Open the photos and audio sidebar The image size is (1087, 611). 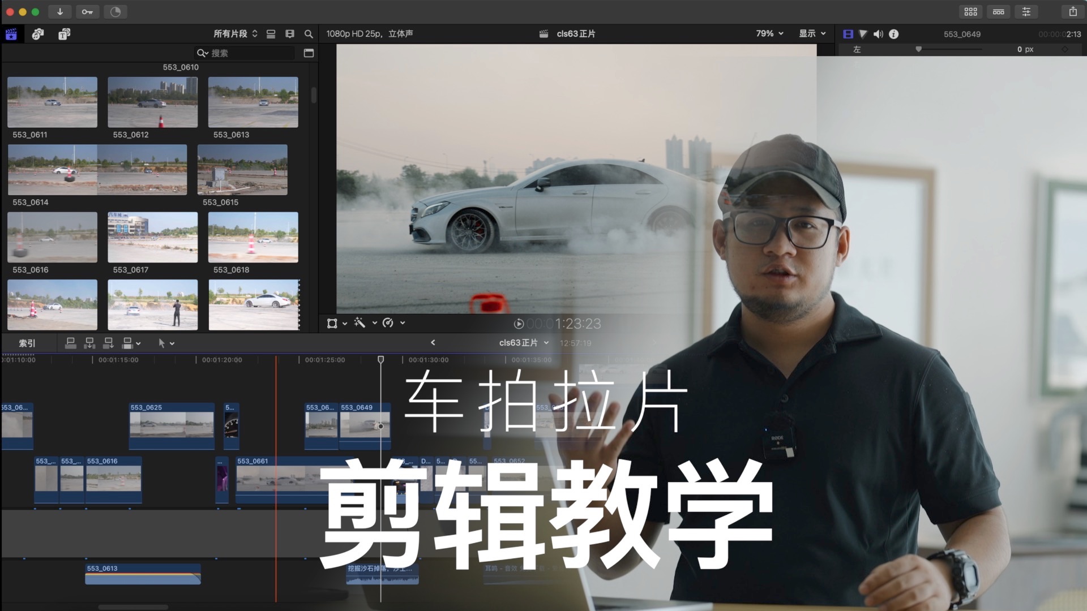coord(38,34)
